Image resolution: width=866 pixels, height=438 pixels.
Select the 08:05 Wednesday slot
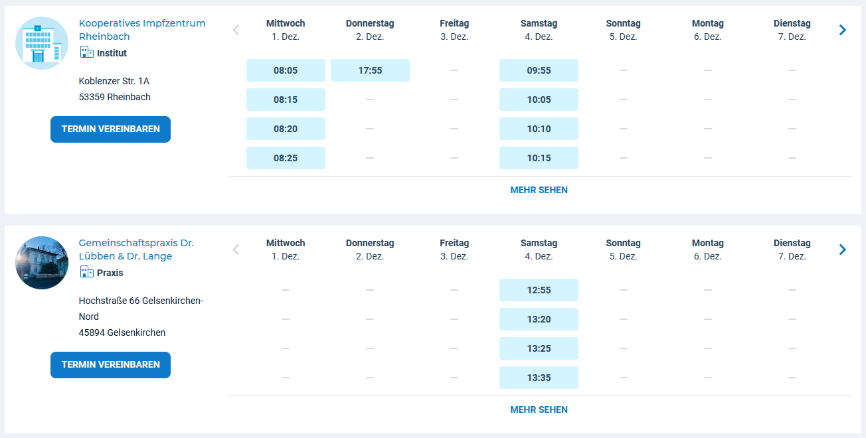[x=286, y=70]
